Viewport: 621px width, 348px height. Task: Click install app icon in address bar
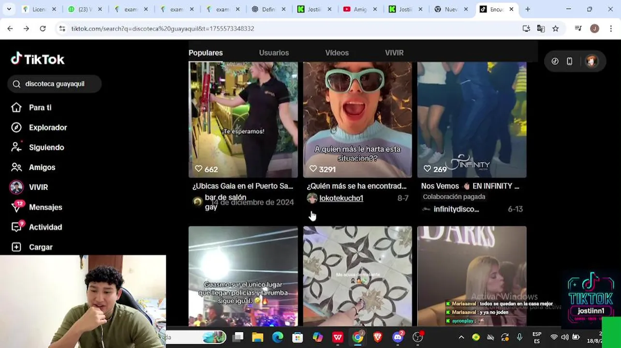click(x=526, y=29)
